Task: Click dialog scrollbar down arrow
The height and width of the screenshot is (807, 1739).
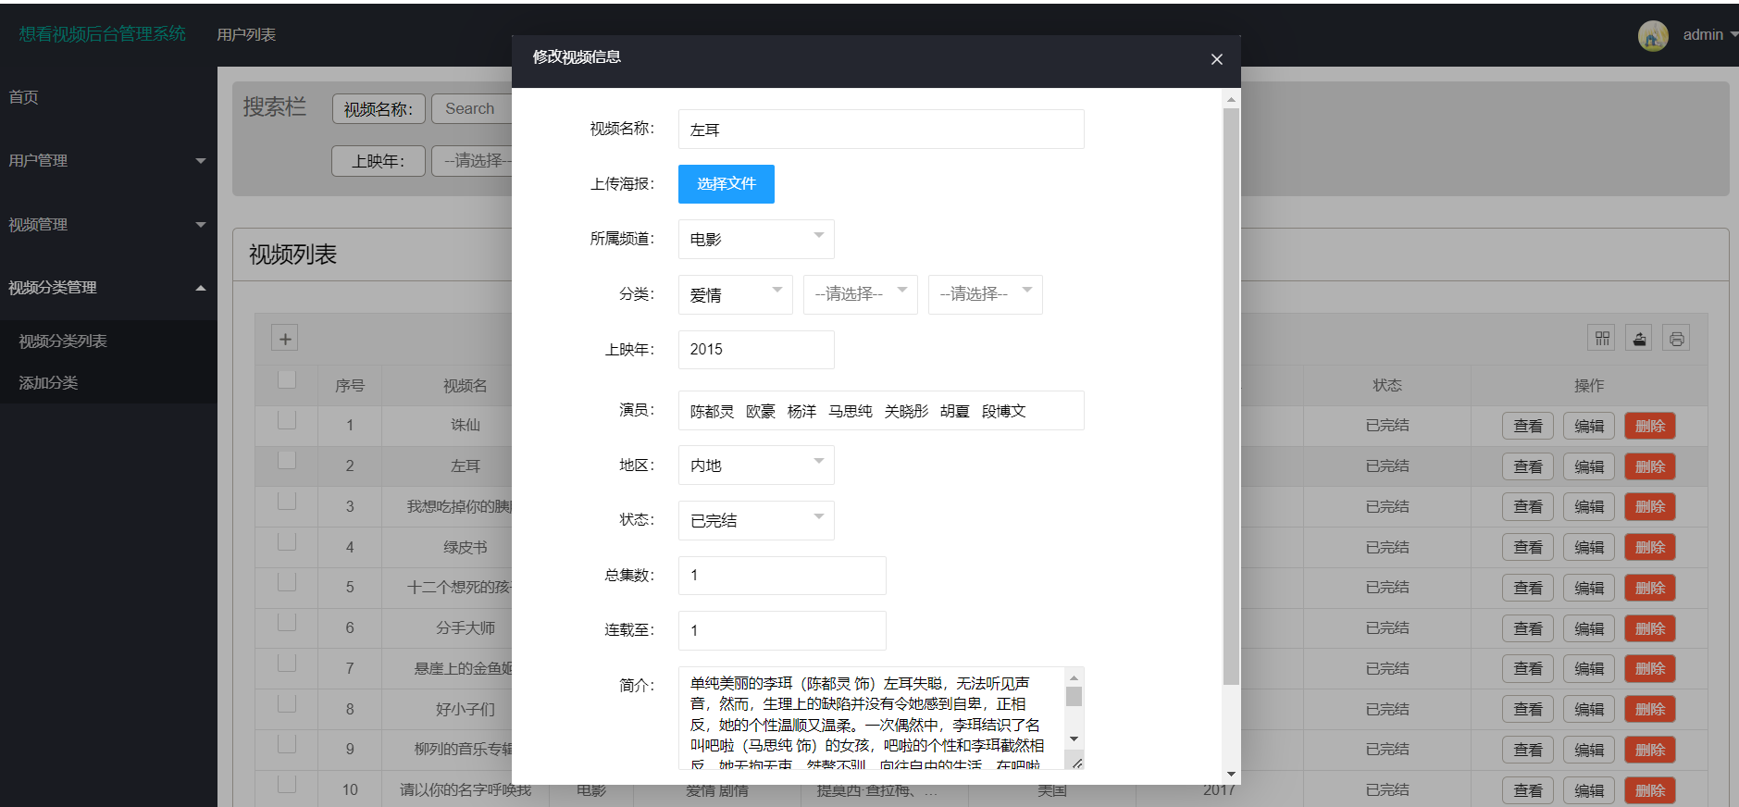Action: pyautogui.click(x=1231, y=774)
